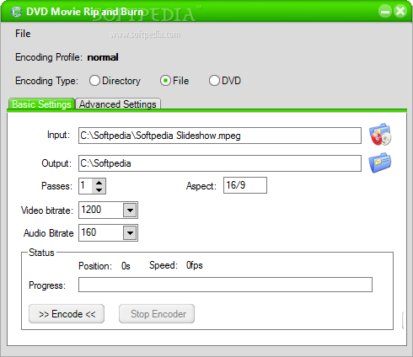Click into the Input path field
Image resolution: width=413 pixels, height=357 pixels.
[220, 136]
